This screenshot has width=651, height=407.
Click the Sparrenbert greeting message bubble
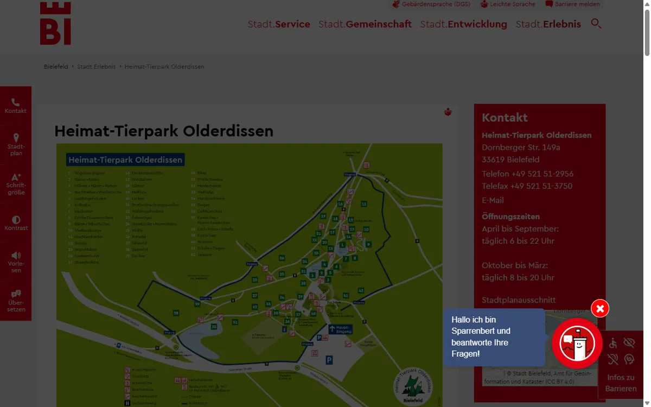[494, 337]
